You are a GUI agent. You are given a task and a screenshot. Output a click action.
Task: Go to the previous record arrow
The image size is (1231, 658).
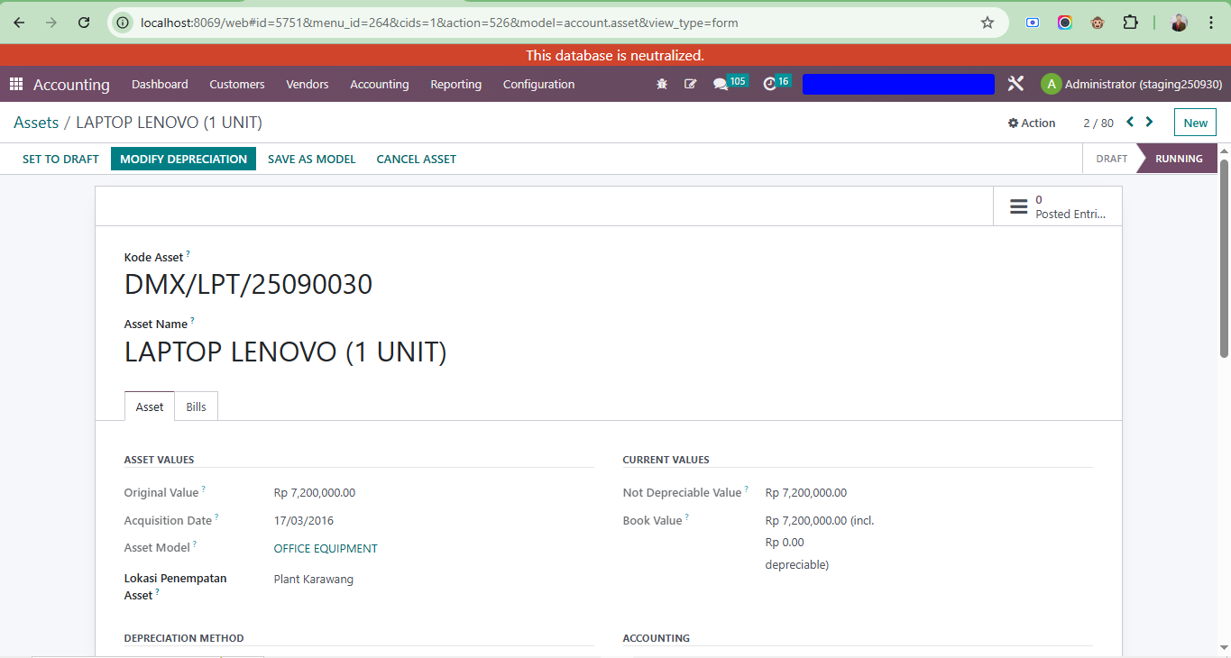click(1130, 122)
